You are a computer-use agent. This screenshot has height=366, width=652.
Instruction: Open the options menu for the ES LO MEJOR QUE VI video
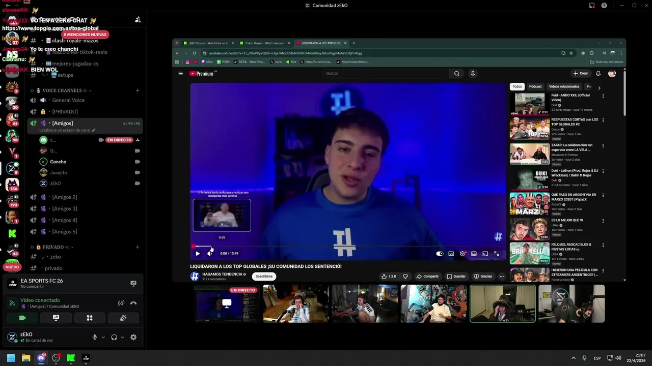[603, 221]
